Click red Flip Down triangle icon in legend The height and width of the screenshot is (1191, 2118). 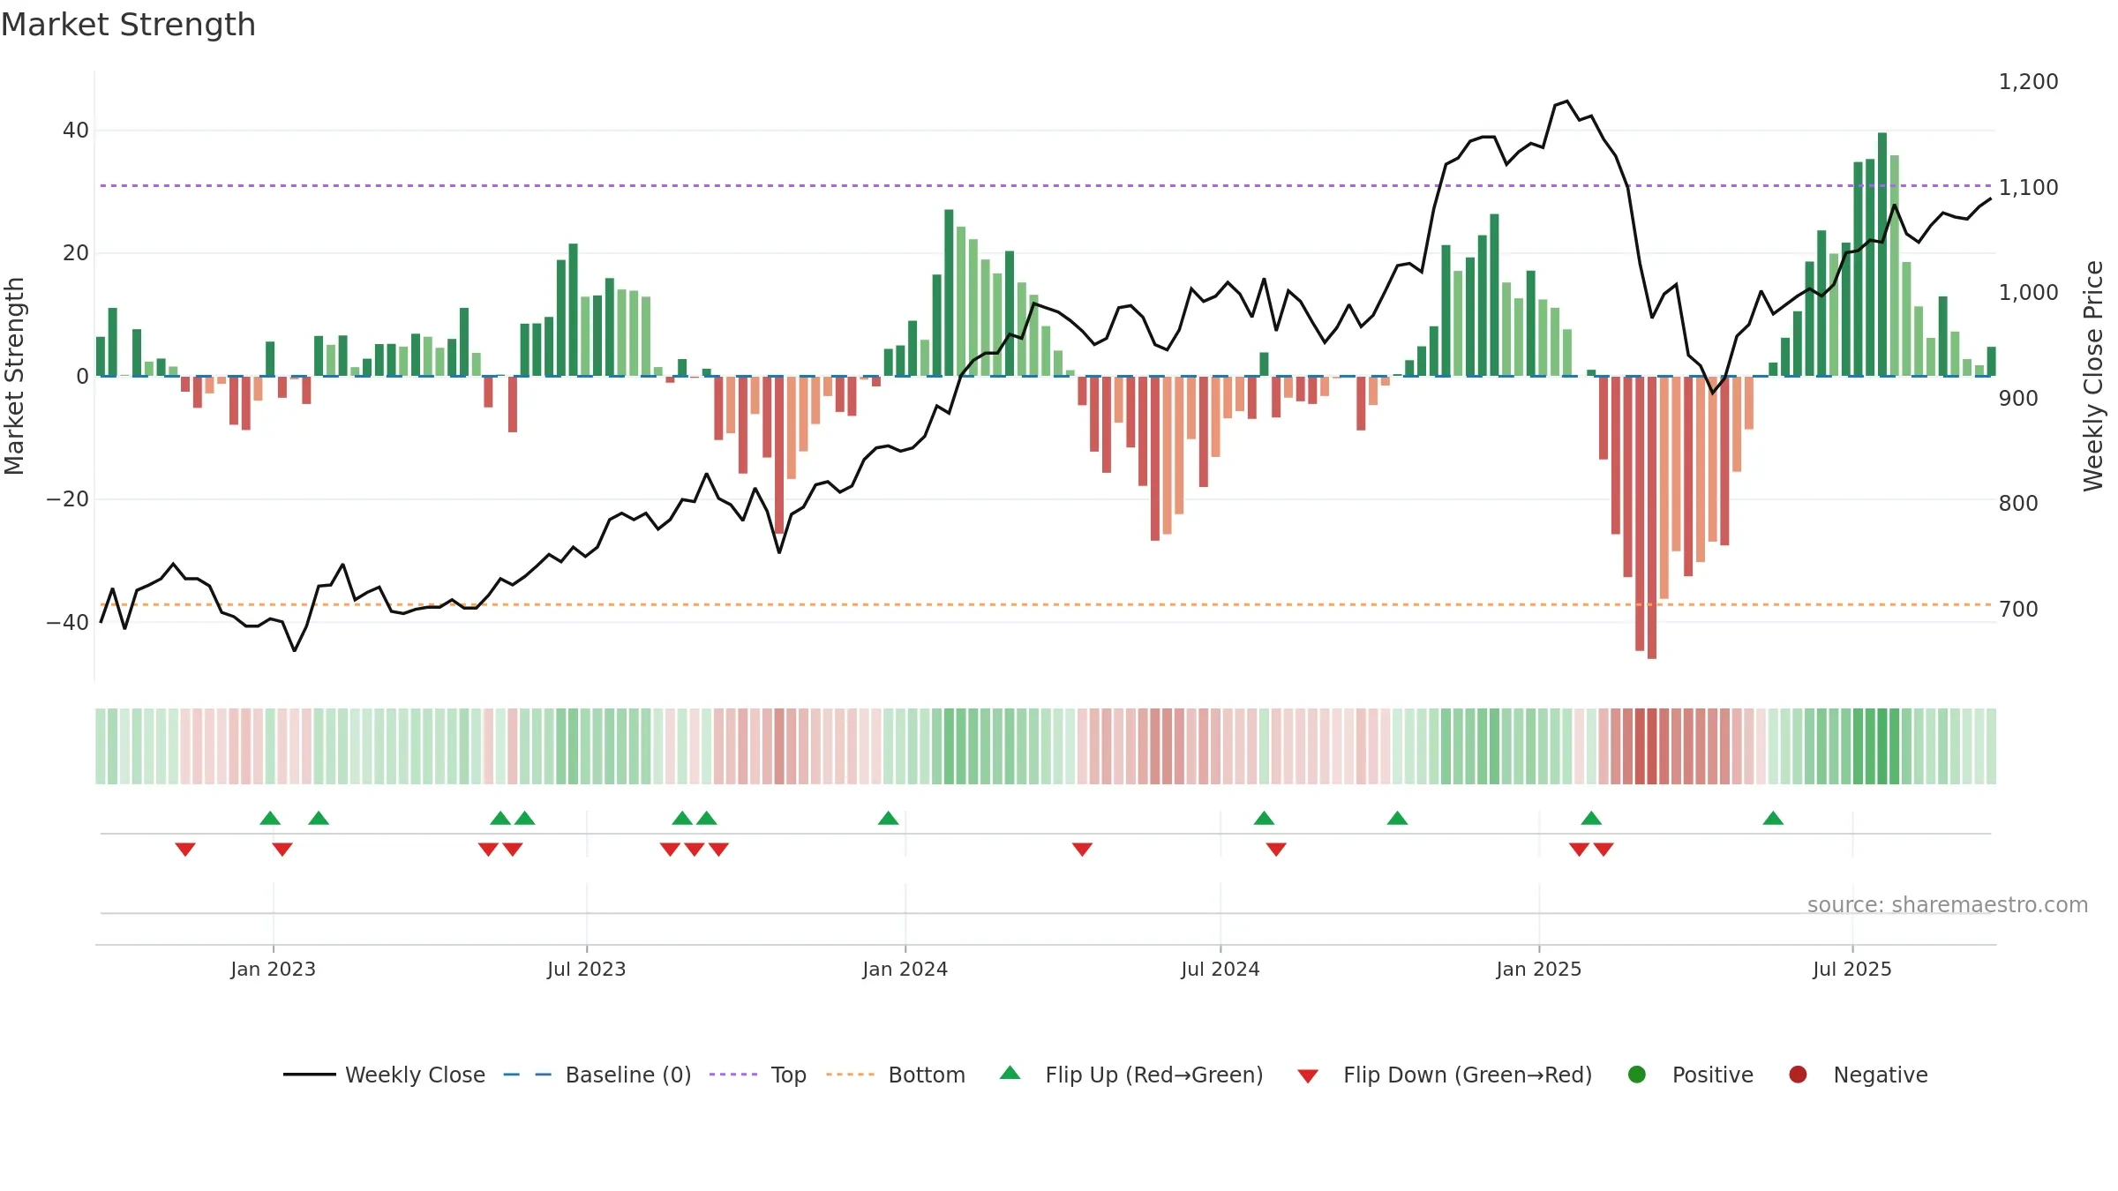(1309, 1076)
